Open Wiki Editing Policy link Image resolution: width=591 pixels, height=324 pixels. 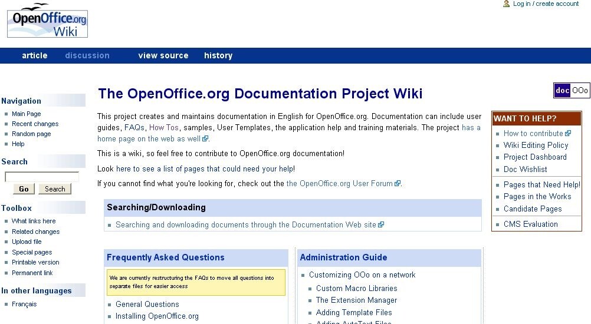[x=536, y=146]
